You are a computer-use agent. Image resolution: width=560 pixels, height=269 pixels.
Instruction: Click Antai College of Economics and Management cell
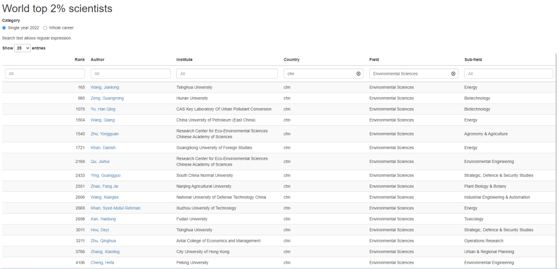pyautogui.click(x=219, y=241)
